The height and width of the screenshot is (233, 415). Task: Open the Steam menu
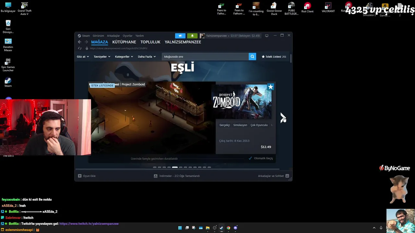pos(86,36)
